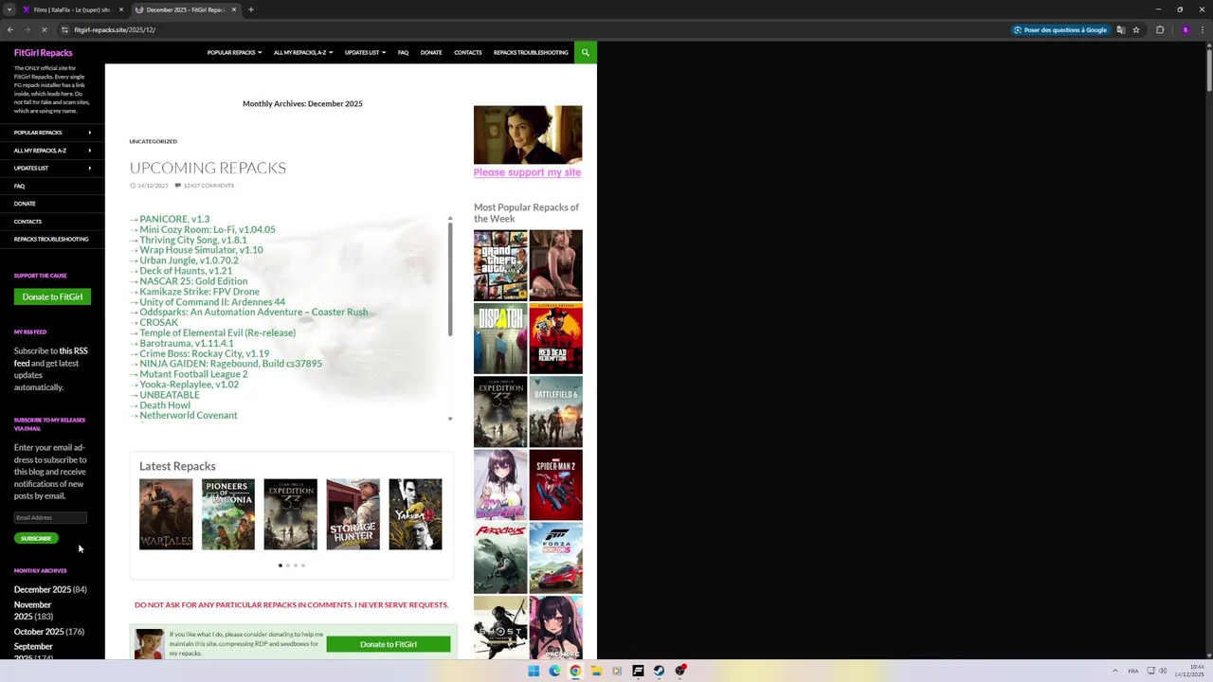
Task: Open the 12407 Comments link
Action: (x=208, y=186)
